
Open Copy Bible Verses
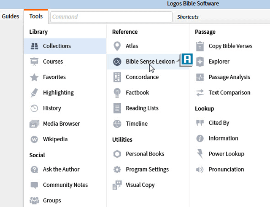pos(230,46)
